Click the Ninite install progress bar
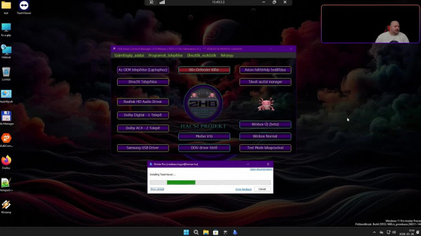421x236 pixels. [210, 182]
